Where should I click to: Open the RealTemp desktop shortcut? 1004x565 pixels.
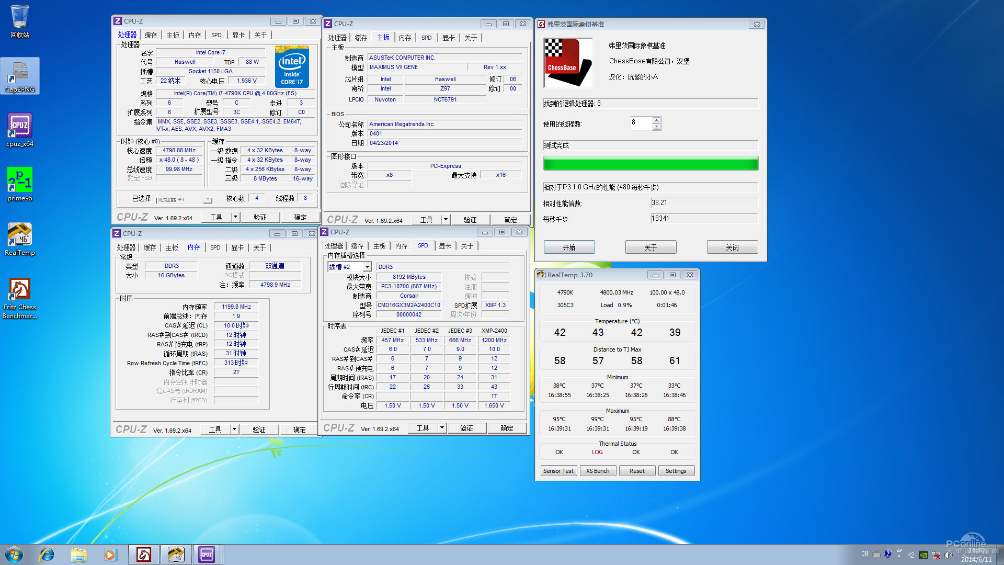tap(20, 239)
